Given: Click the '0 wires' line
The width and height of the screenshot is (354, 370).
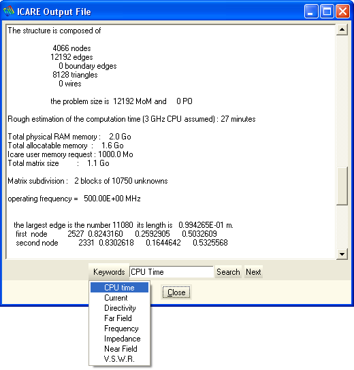Looking at the screenshot, I should tap(70, 84).
